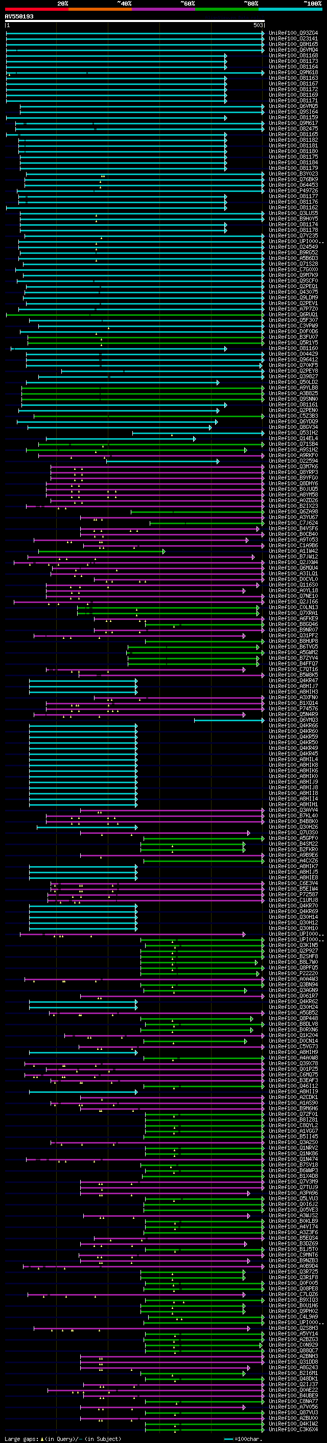Select hit label 'UniRef100_C6E3V4'
Image resolution: width=327 pixels, height=1443 pixels.
[x=293, y=884]
